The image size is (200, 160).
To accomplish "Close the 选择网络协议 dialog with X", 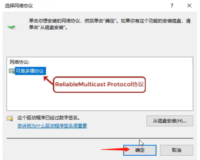I will (x=189, y=6).
